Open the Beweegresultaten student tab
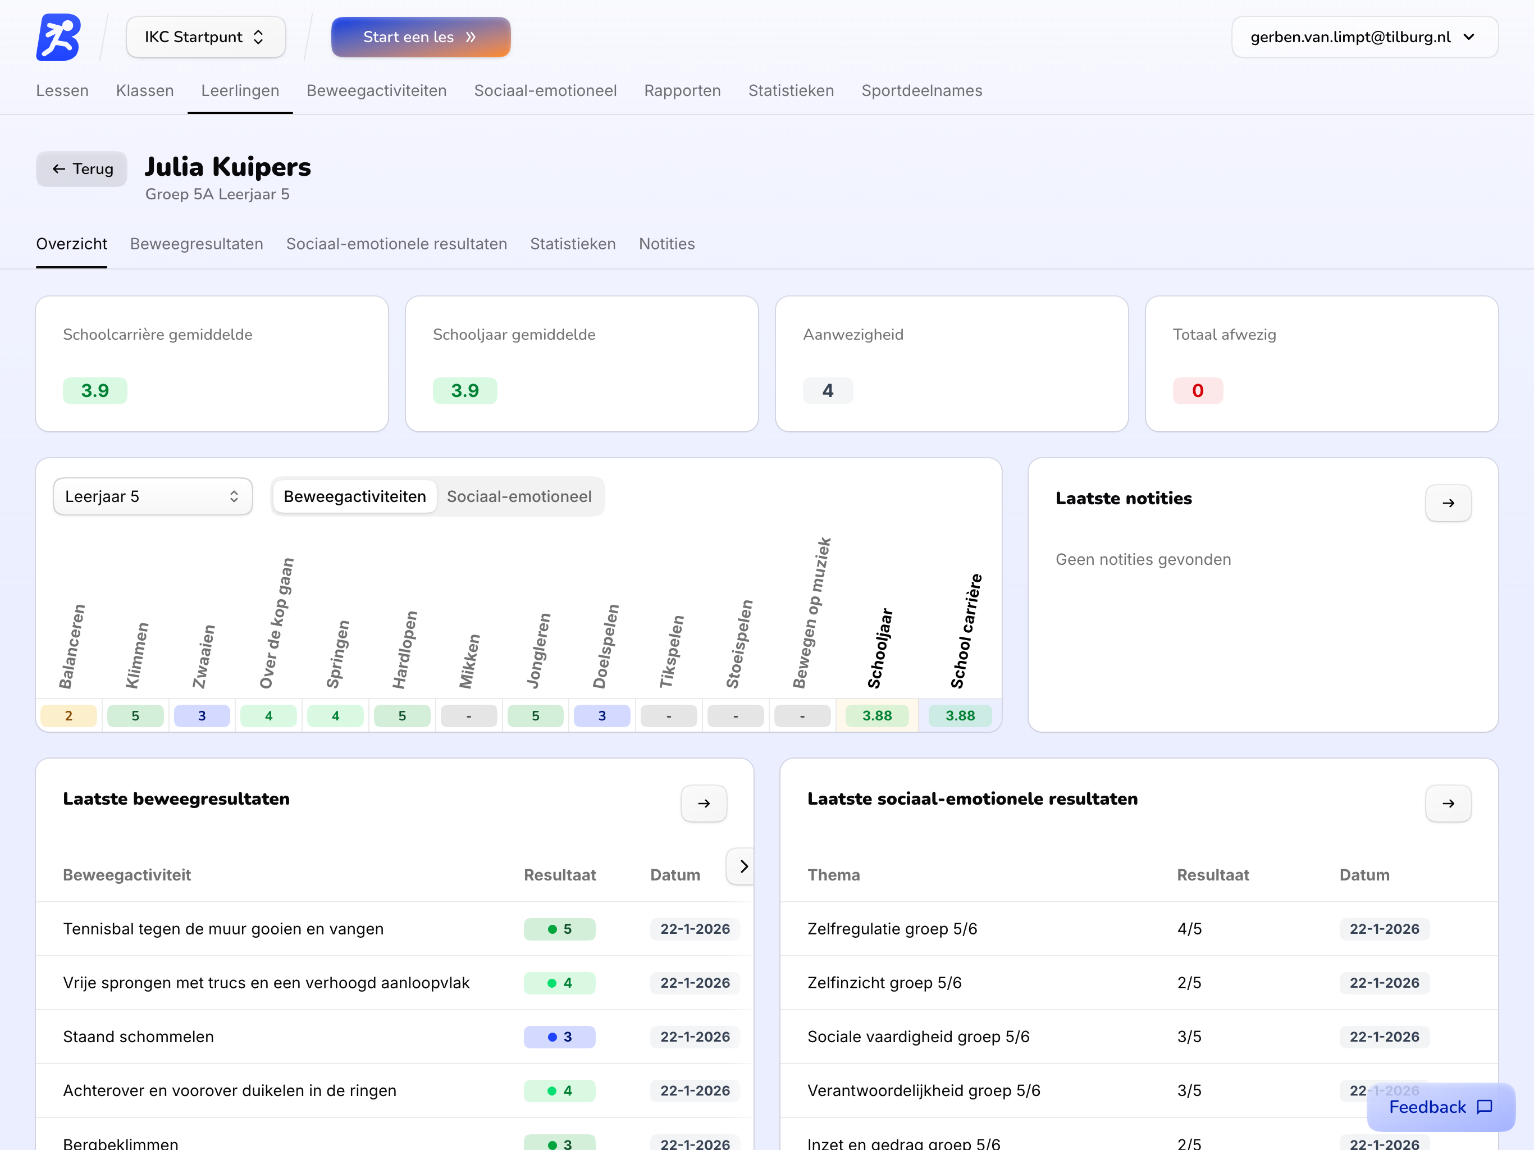Image resolution: width=1534 pixels, height=1150 pixels. click(197, 244)
